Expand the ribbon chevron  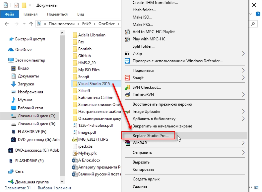pyautogui.click(x=251, y=14)
